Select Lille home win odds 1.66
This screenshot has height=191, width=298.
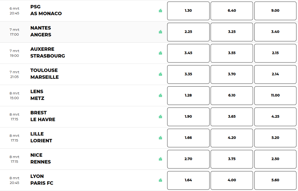[188, 138]
